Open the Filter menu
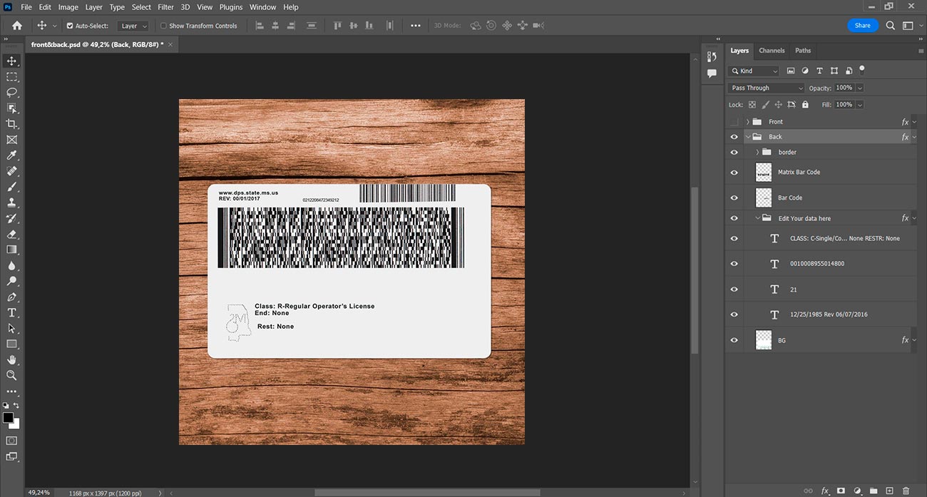Screen dimensions: 927x497 point(165,7)
